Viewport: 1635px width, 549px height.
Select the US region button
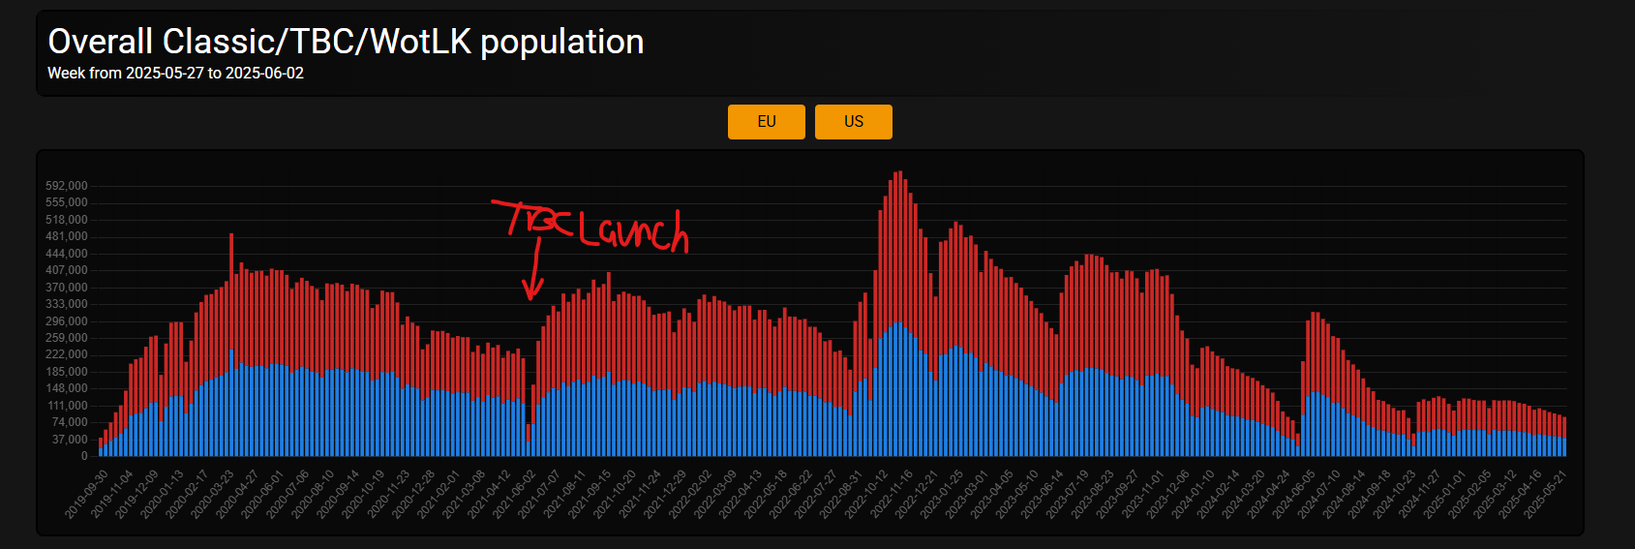pyautogui.click(x=854, y=122)
